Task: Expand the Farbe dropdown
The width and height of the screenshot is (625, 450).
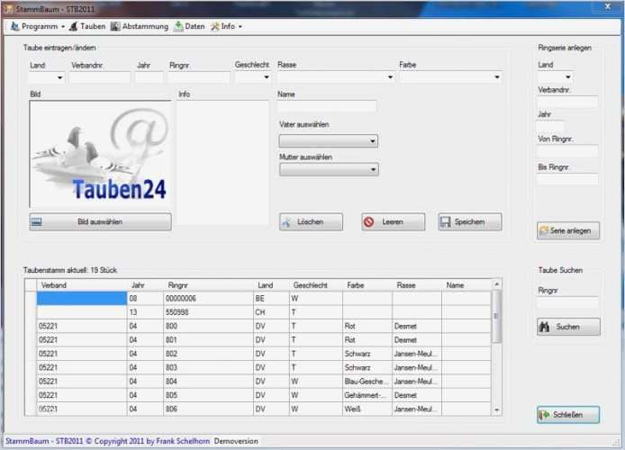Action: [496, 76]
